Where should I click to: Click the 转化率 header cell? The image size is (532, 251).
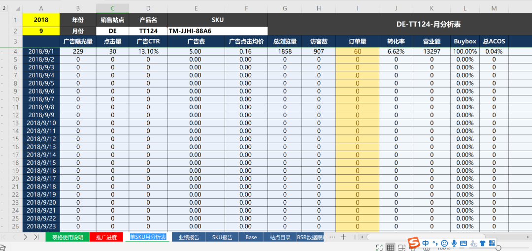pyautogui.click(x=396, y=41)
